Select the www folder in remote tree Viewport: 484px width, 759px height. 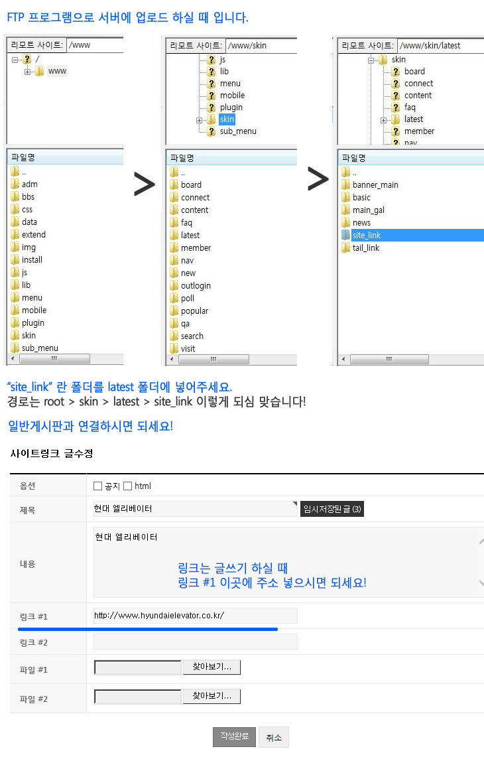pyautogui.click(x=57, y=72)
